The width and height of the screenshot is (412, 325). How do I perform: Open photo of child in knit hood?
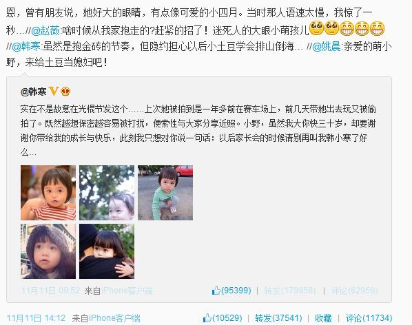[x=48, y=251]
